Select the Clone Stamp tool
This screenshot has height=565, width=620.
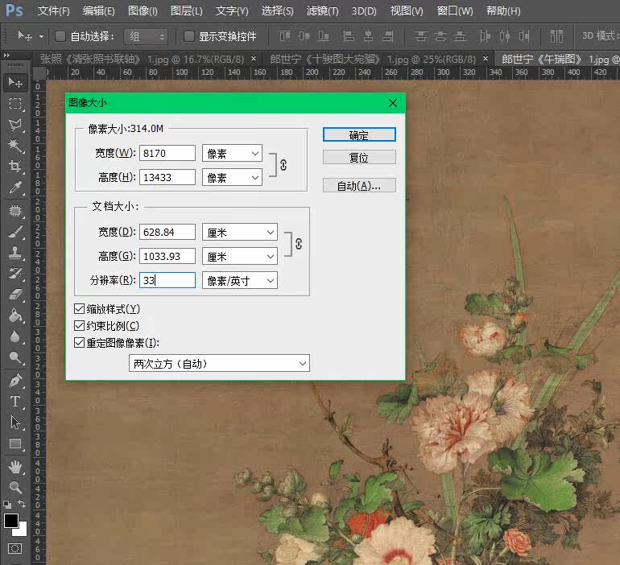(15, 253)
